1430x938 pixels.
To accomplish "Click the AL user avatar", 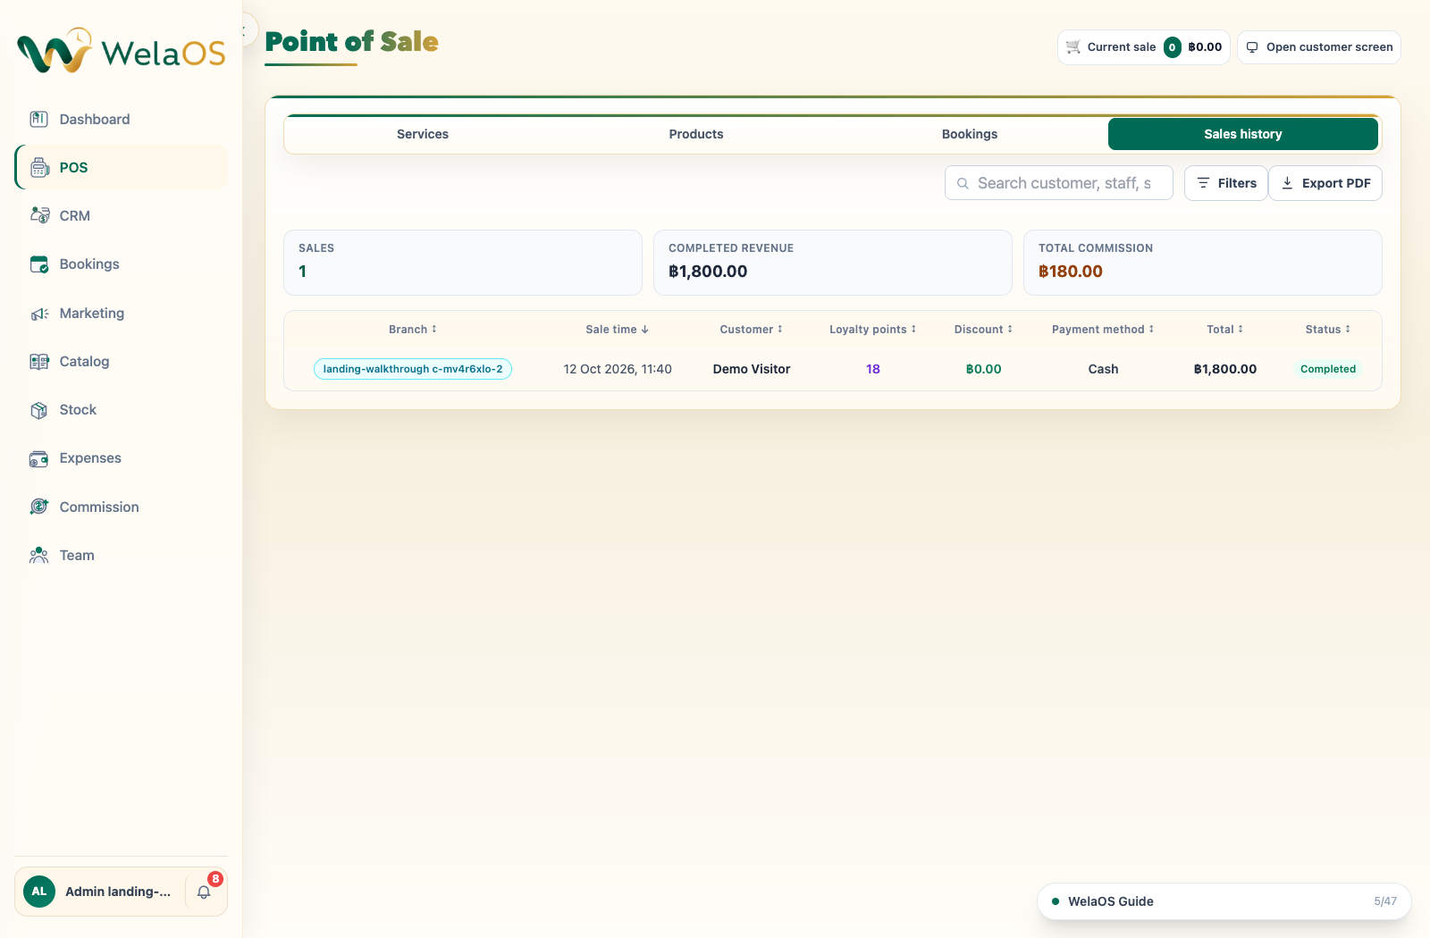I will pyautogui.click(x=39, y=892).
